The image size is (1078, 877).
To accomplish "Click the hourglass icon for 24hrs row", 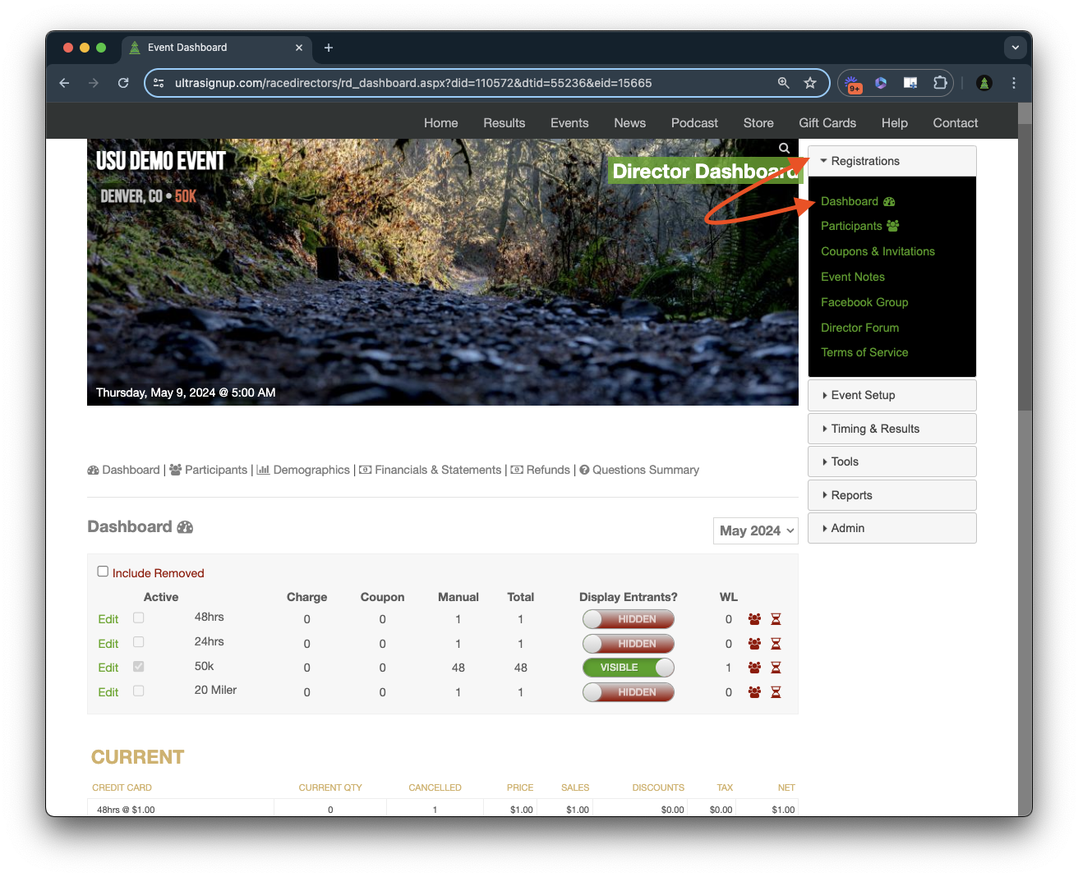I will pos(776,644).
